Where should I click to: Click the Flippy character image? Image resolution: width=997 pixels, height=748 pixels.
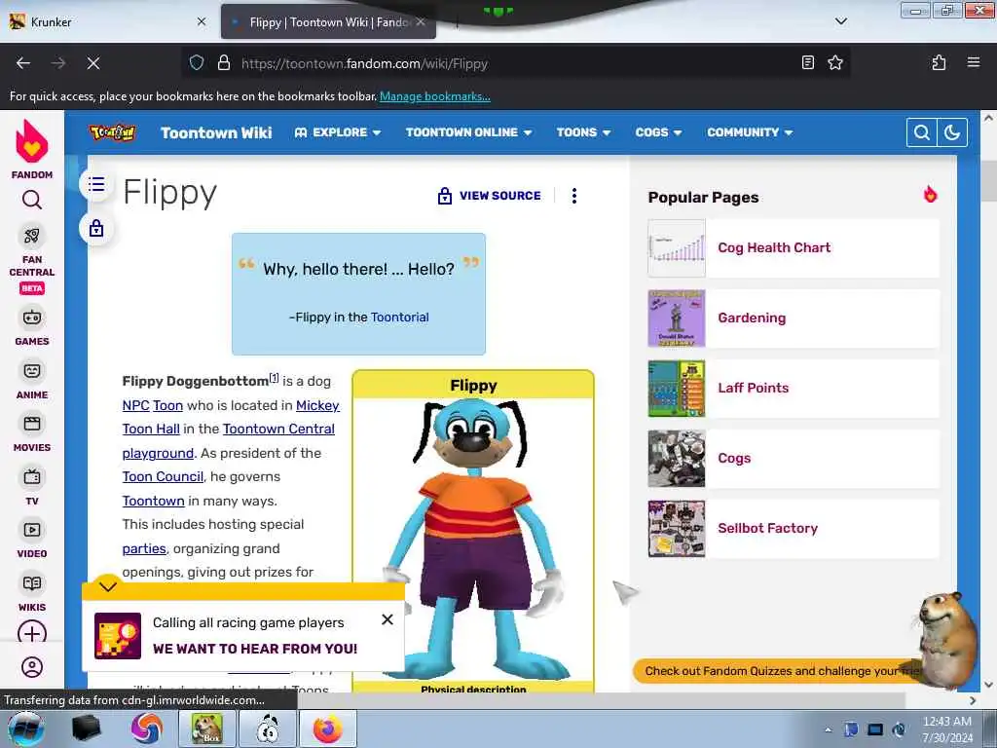[473, 540]
